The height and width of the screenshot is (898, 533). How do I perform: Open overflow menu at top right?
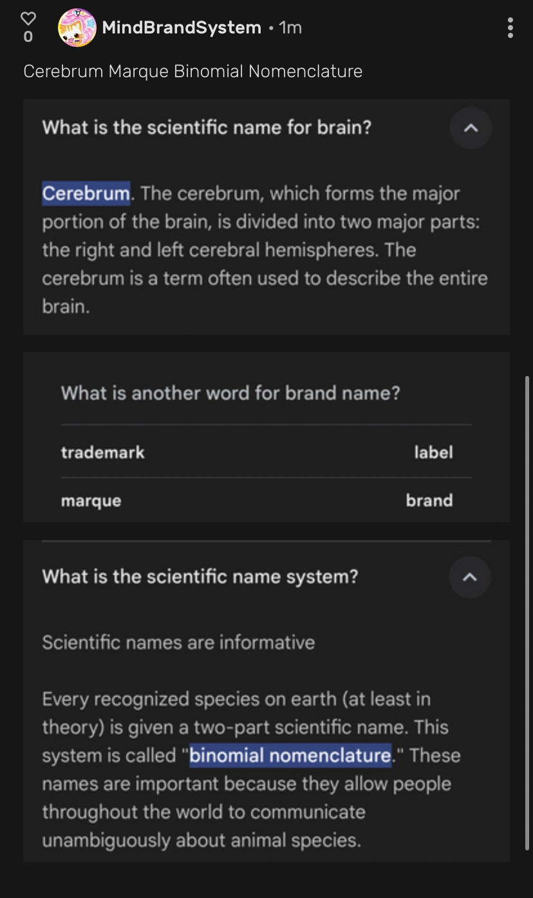click(x=510, y=28)
